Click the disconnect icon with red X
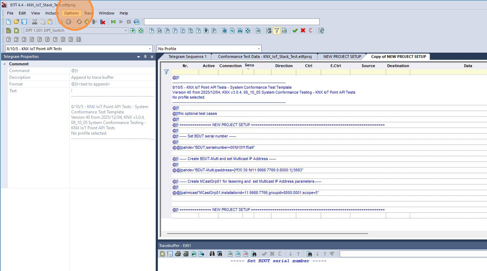487x271 pixels. coord(103,22)
